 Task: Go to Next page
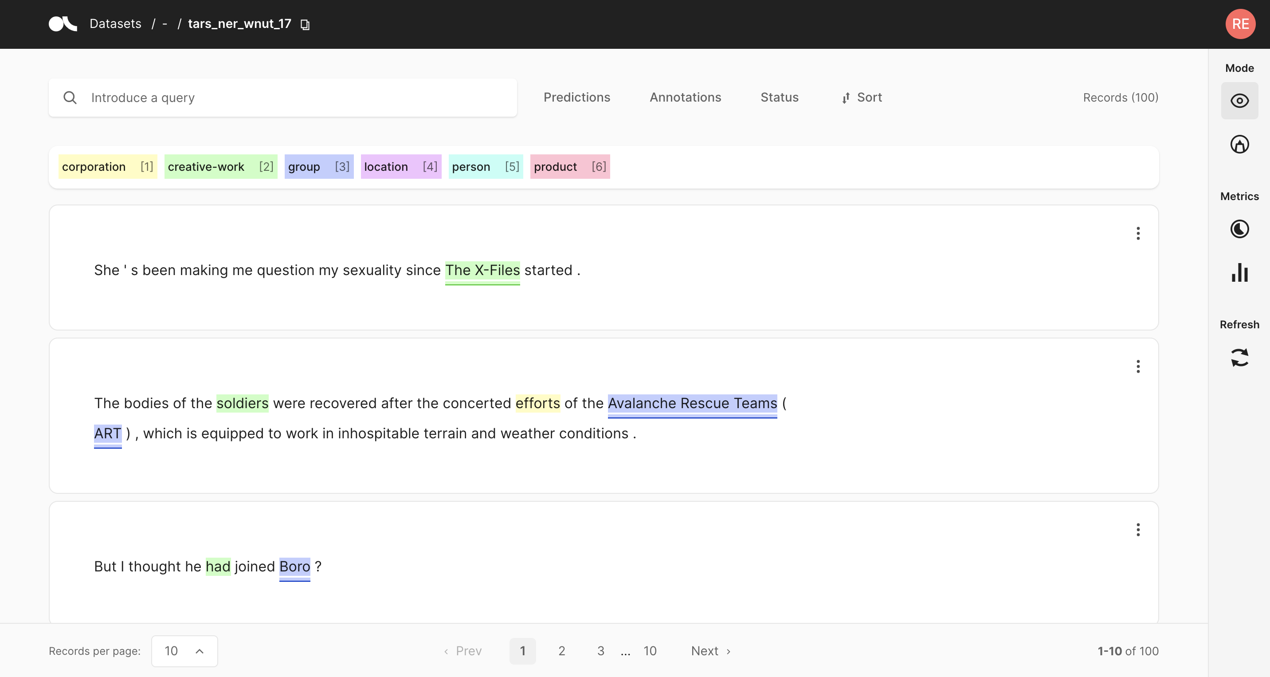[x=710, y=651]
